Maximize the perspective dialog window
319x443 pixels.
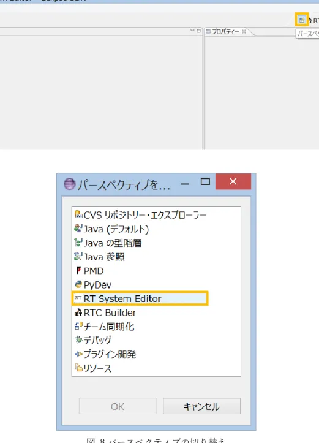tap(205, 181)
